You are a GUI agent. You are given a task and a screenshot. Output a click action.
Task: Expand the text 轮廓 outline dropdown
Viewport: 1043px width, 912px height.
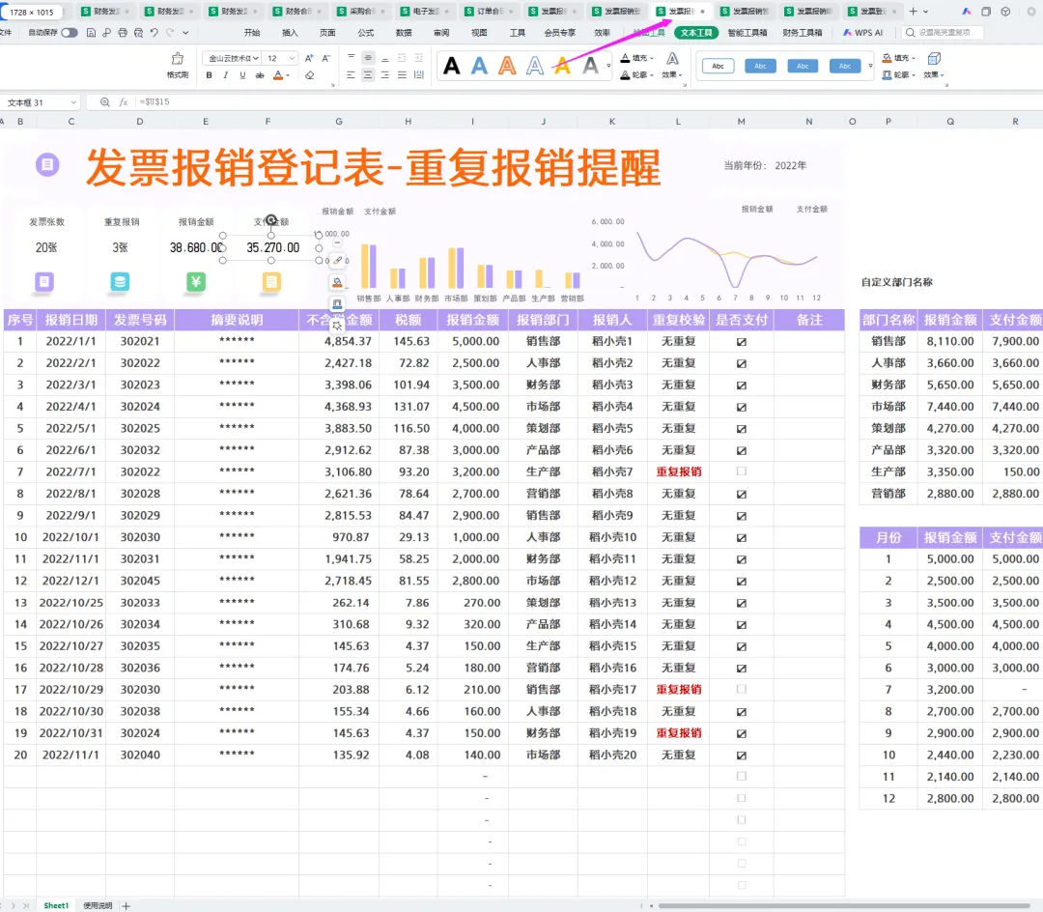652,75
